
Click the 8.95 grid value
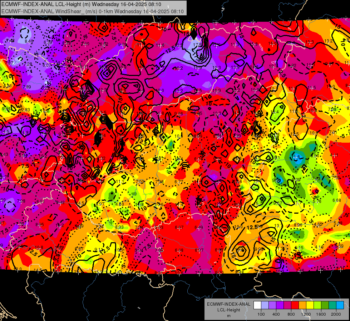(x=40, y=225)
